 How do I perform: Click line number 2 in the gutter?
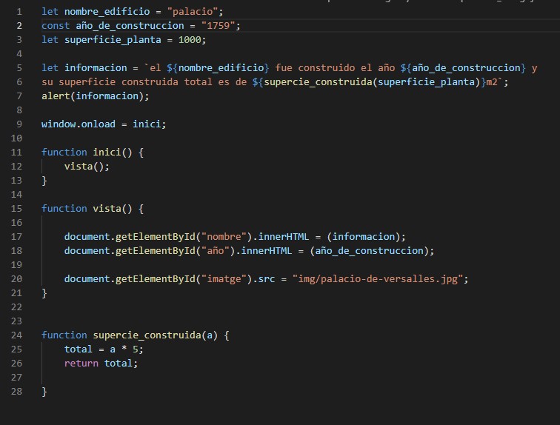pyautogui.click(x=19, y=26)
